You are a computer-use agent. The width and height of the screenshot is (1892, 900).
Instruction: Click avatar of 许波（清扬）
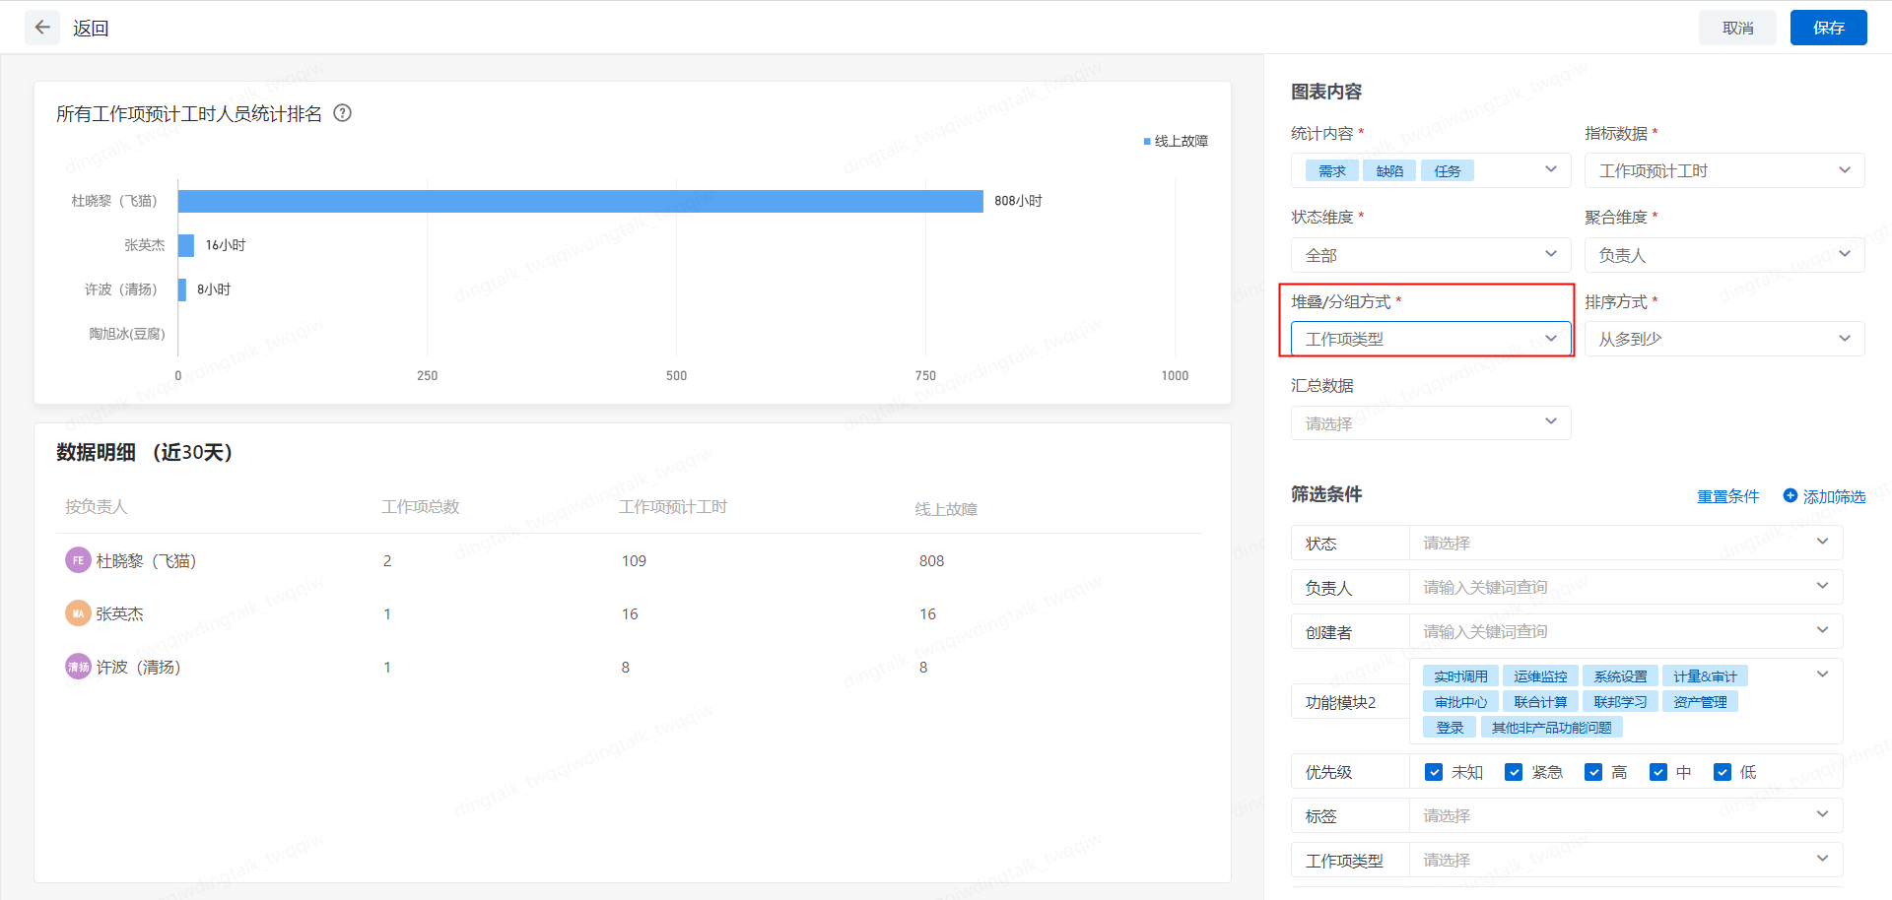click(78, 667)
